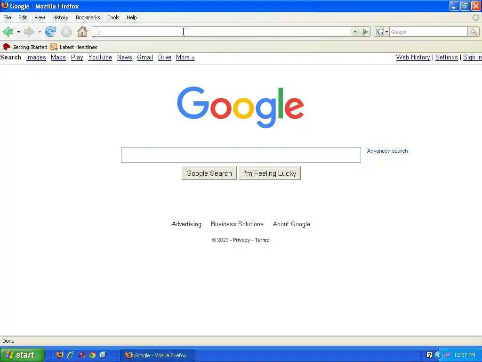
Task: Click the activity throbber icon
Action: (x=475, y=17)
